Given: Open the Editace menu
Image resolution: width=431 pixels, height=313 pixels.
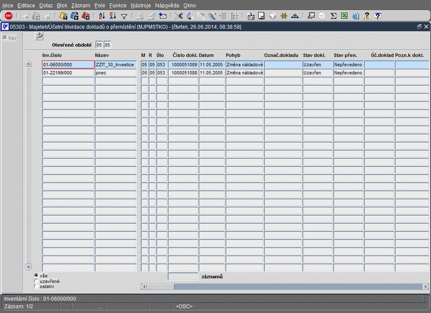Looking at the screenshot, I should click(x=26, y=5).
